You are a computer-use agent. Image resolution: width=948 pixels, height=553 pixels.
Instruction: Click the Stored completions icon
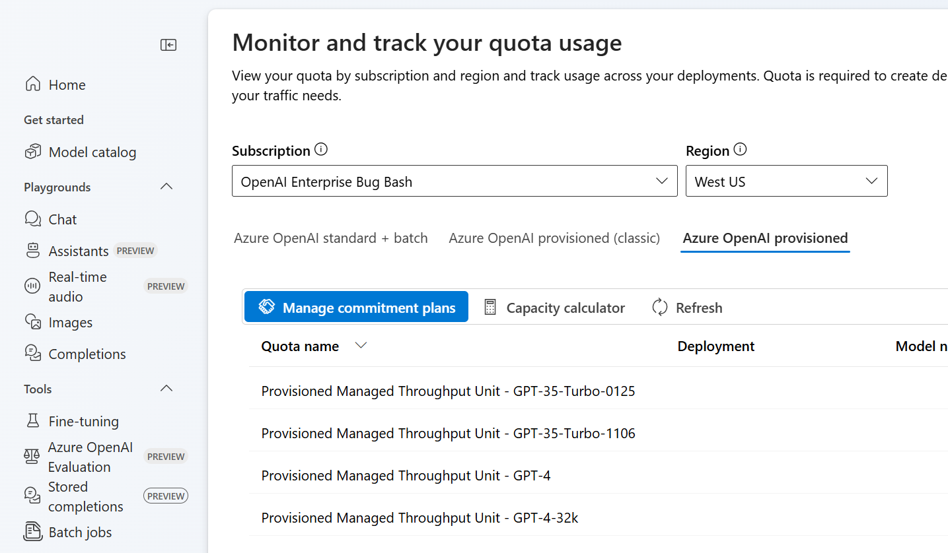click(32, 496)
